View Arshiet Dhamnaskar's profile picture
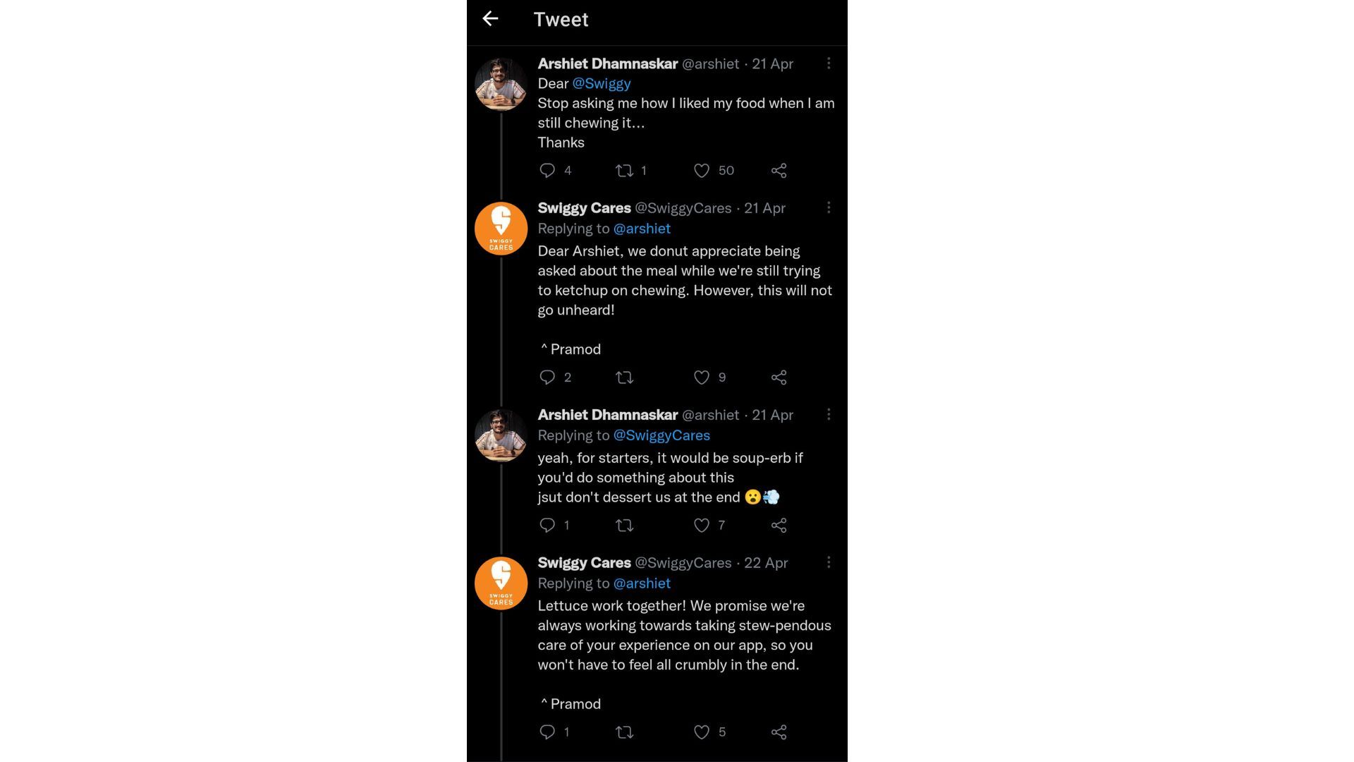1354x762 pixels. pos(501,83)
